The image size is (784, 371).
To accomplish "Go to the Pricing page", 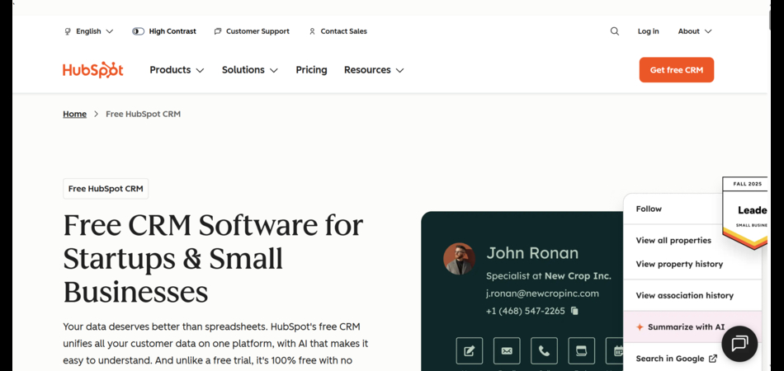I will [311, 70].
